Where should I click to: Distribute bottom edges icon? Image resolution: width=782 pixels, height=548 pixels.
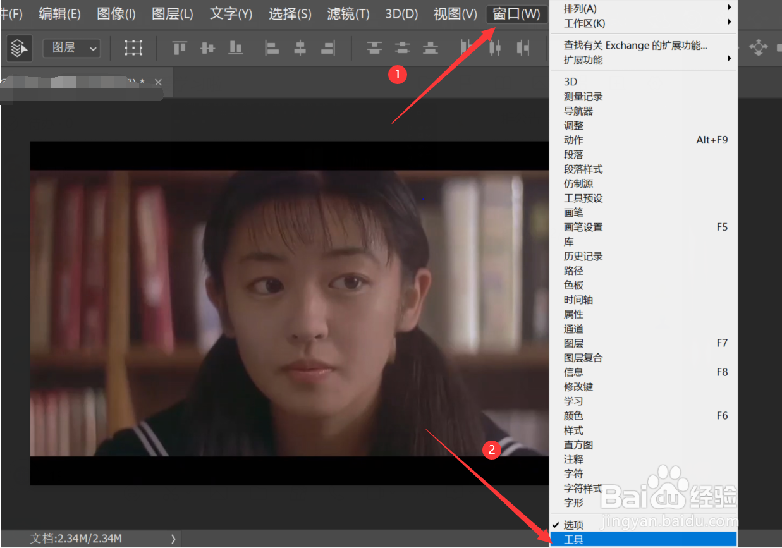pyautogui.click(x=431, y=47)
